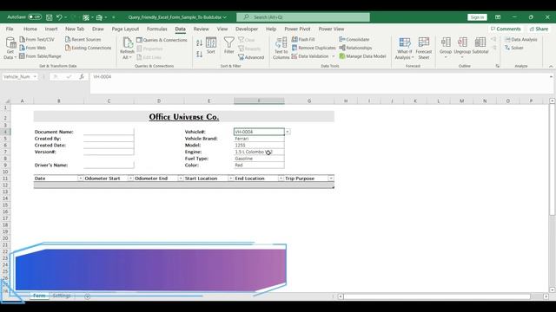Screen dimensions: 556x312
Task: Click the Undo arrow icon
Action: [59, 17]
